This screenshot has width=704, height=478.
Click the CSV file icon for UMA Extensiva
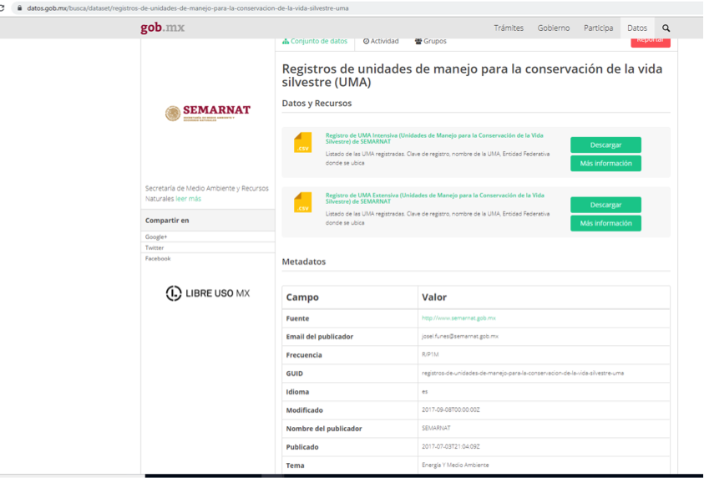point(302,202)
